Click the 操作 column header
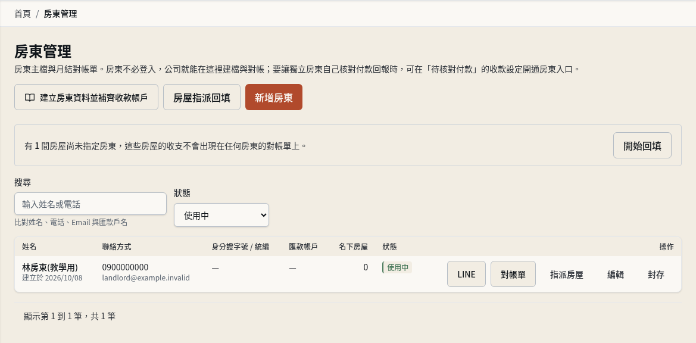This screenshot has height=343, width=696. pyautogui.click(x=666, y=247)
